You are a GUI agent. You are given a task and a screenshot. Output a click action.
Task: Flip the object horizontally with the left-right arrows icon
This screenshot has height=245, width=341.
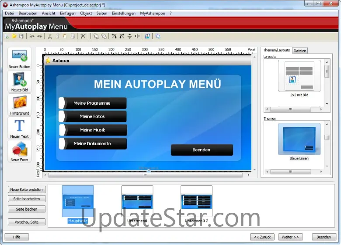[x=137, y=36]
